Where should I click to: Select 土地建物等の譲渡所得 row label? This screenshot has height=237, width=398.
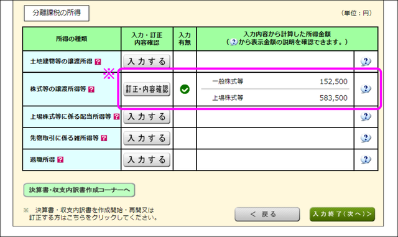[x=61, y=62]
